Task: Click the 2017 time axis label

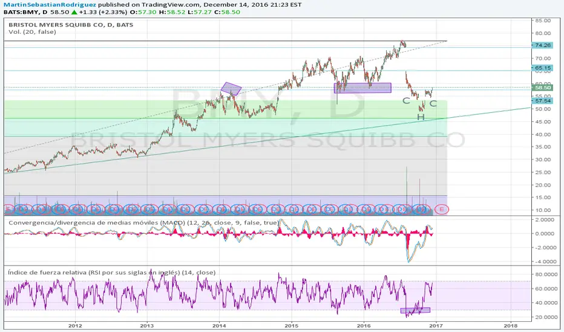Action: [x=436, y=326]
